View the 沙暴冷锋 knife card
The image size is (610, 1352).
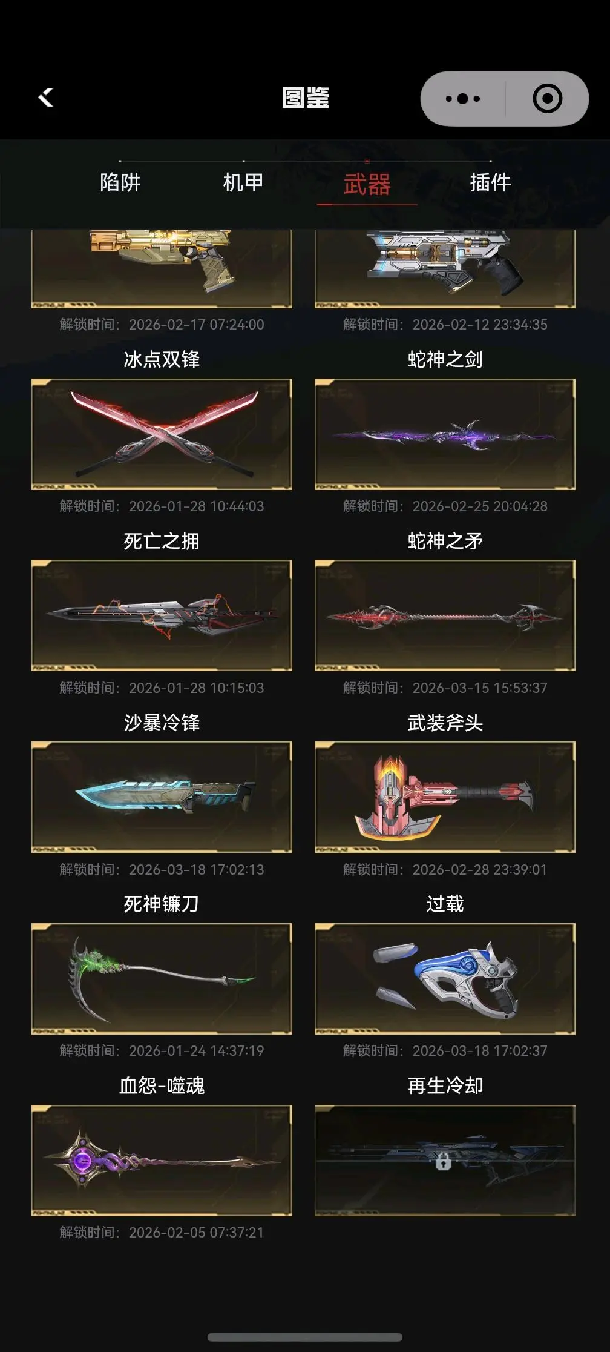click(162, 797)
